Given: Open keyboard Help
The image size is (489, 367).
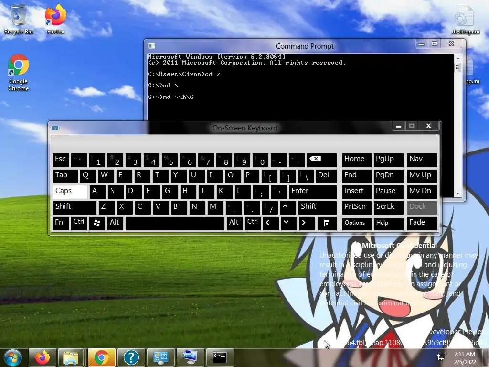Looking at the screenshot, I should 388,224.
